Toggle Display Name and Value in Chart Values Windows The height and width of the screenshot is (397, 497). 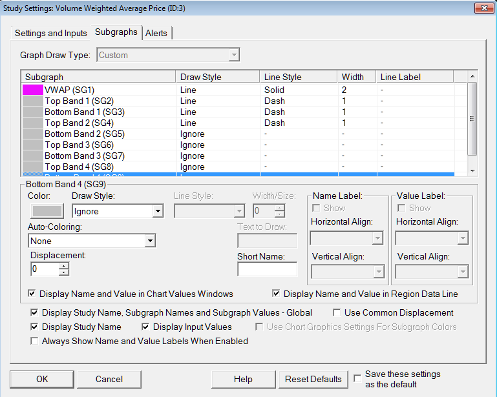[x=32, y=294]
